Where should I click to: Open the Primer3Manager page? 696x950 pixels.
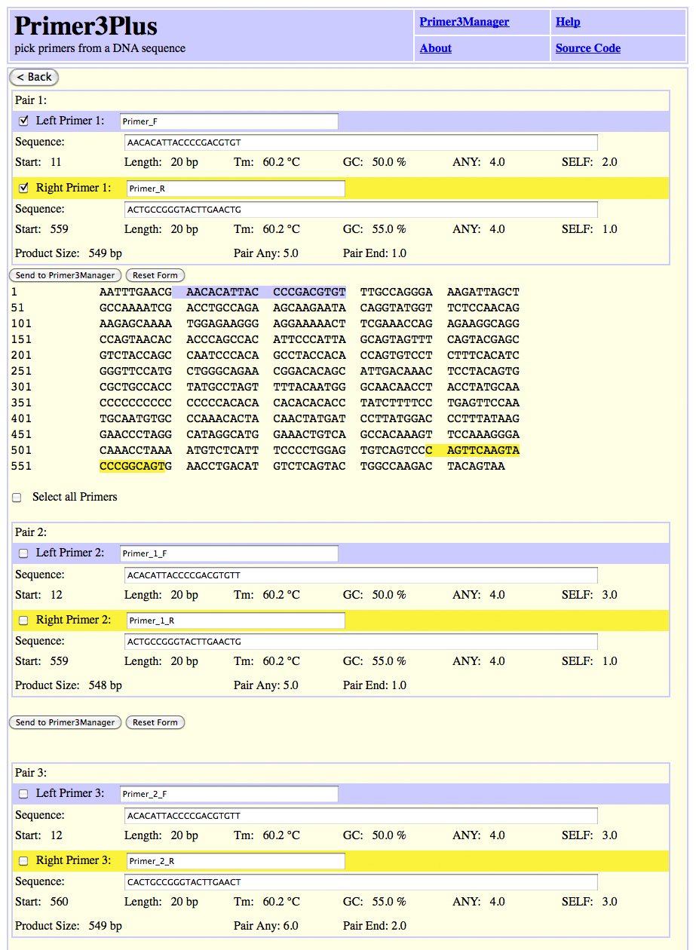(465, 22)
